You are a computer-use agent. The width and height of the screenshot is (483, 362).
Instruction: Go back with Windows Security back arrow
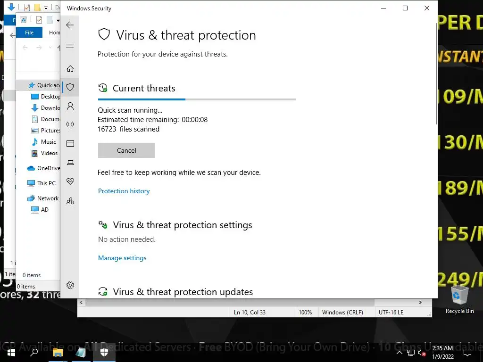click(70, 25)
